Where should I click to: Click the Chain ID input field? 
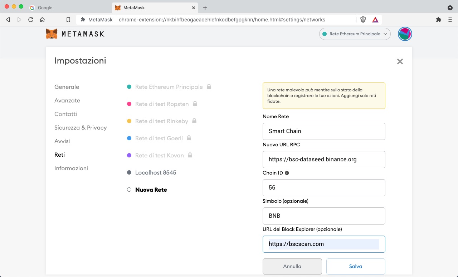tap(324, 187)
